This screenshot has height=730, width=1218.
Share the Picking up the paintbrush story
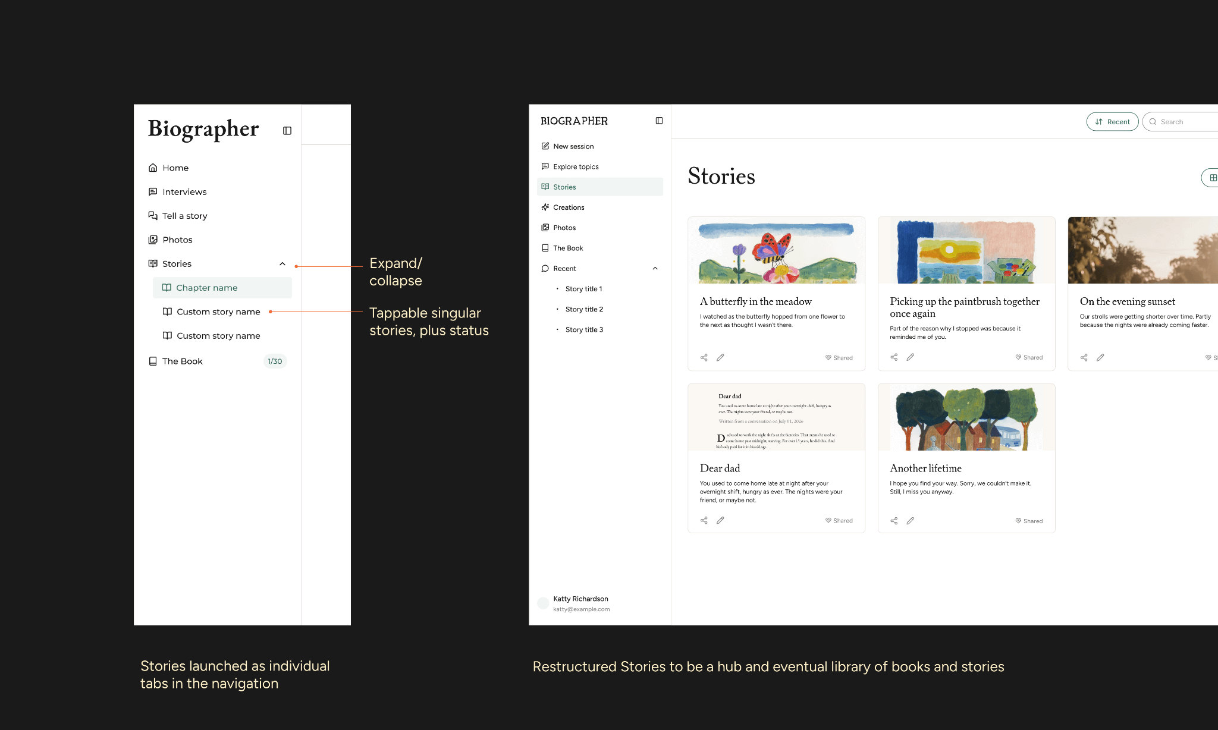click(894, 357)
